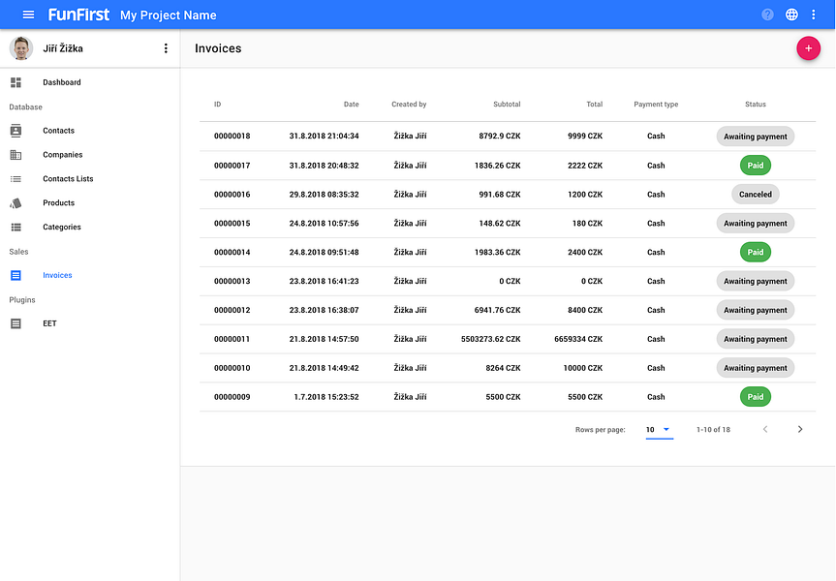Click Awaiting payment status of invoice 00000010
Image resolution: width=836 pixels, height=581 pixels.
[755, 368]
